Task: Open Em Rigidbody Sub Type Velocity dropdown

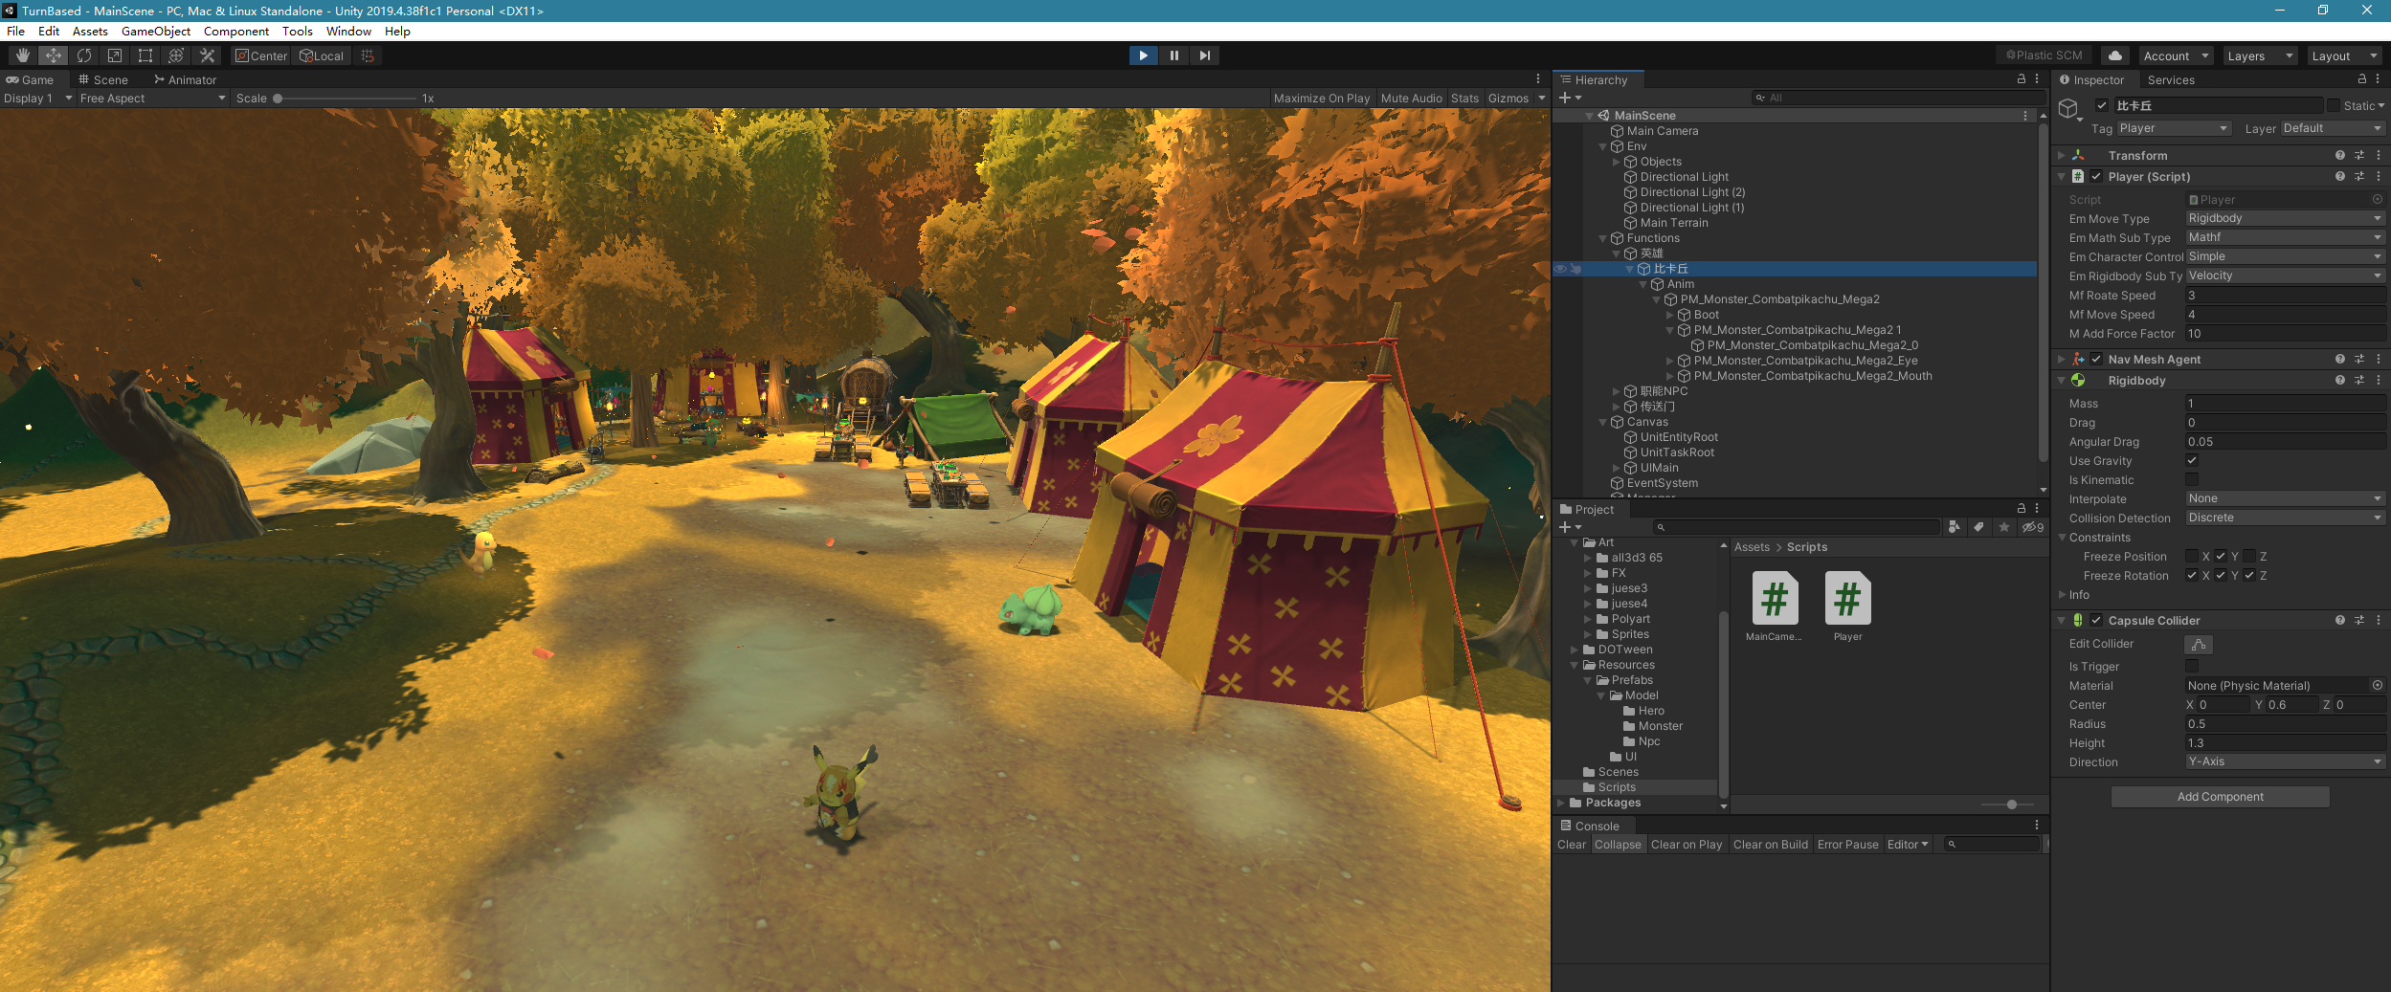Action: pyautogui.click(x=2285, y=276)
